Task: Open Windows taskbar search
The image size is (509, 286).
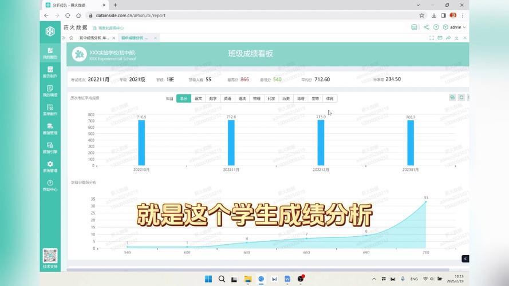Action: (222, 279)
